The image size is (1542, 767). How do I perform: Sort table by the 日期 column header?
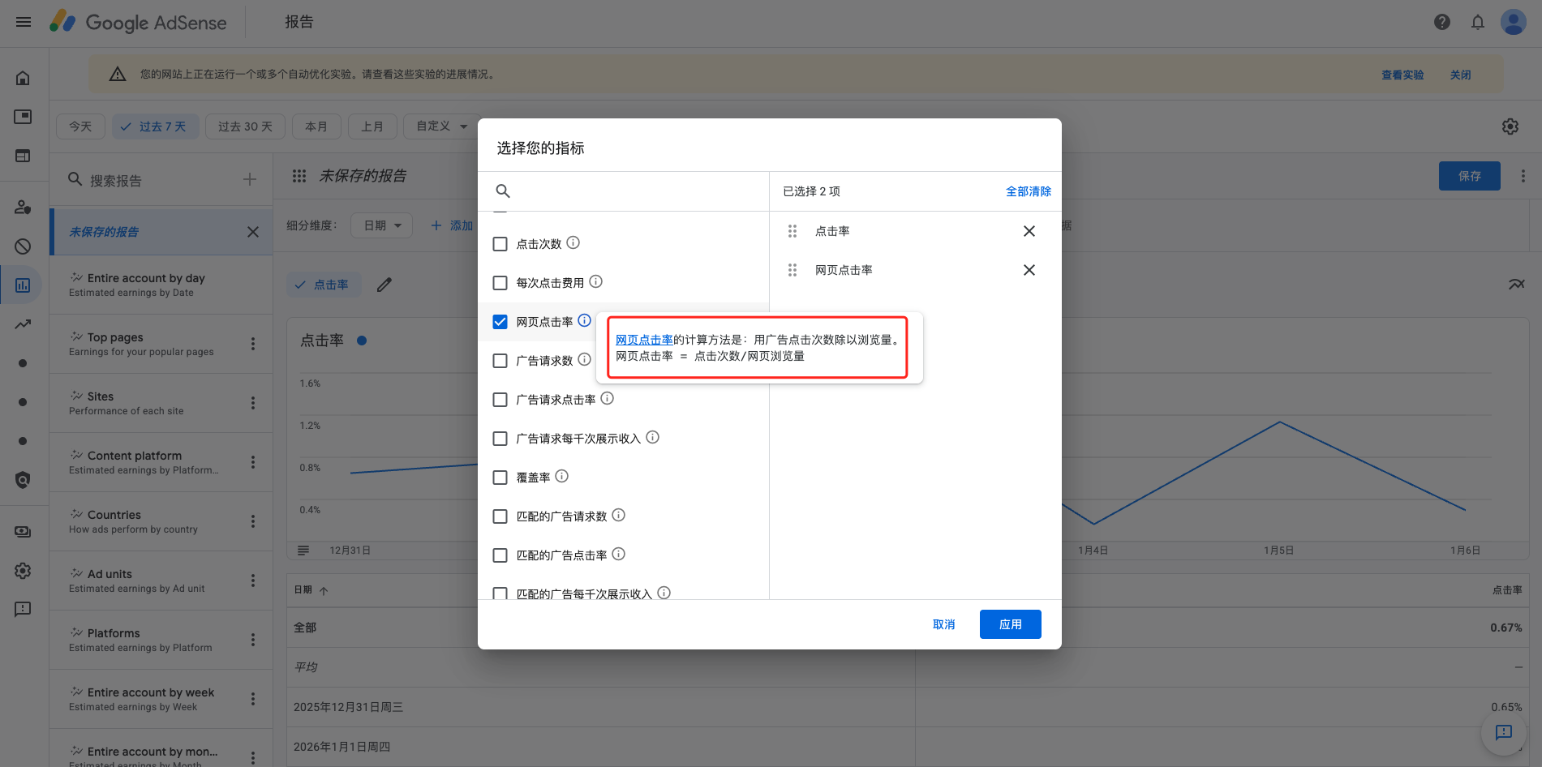pos(311,590)
